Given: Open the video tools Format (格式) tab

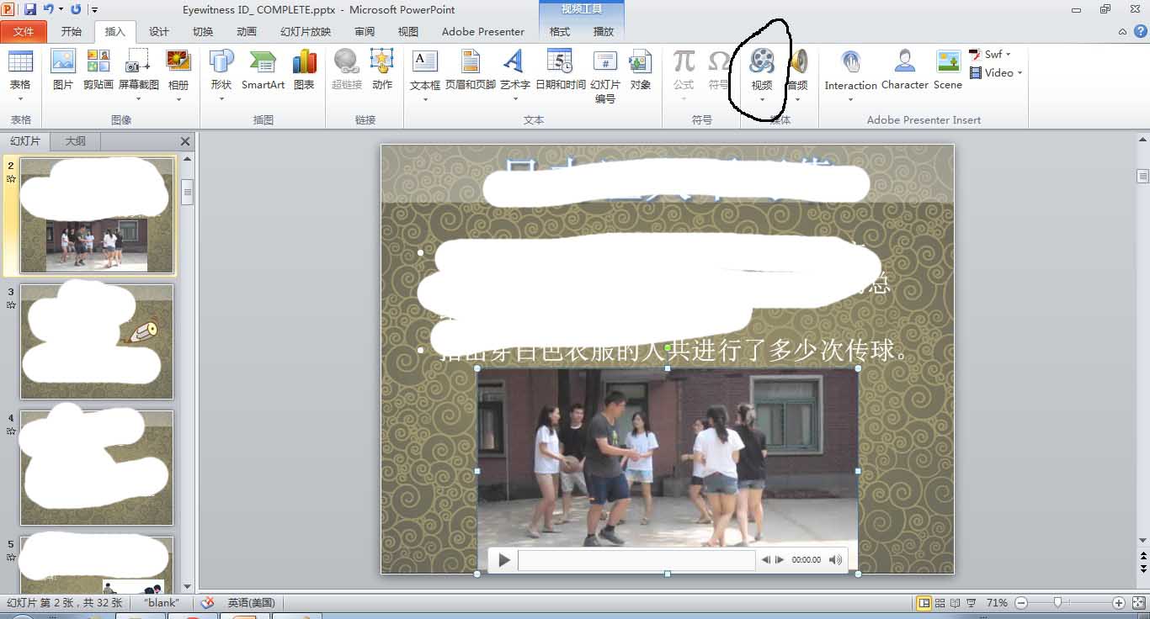Looking at the screenshot, I should click(560, 32).
